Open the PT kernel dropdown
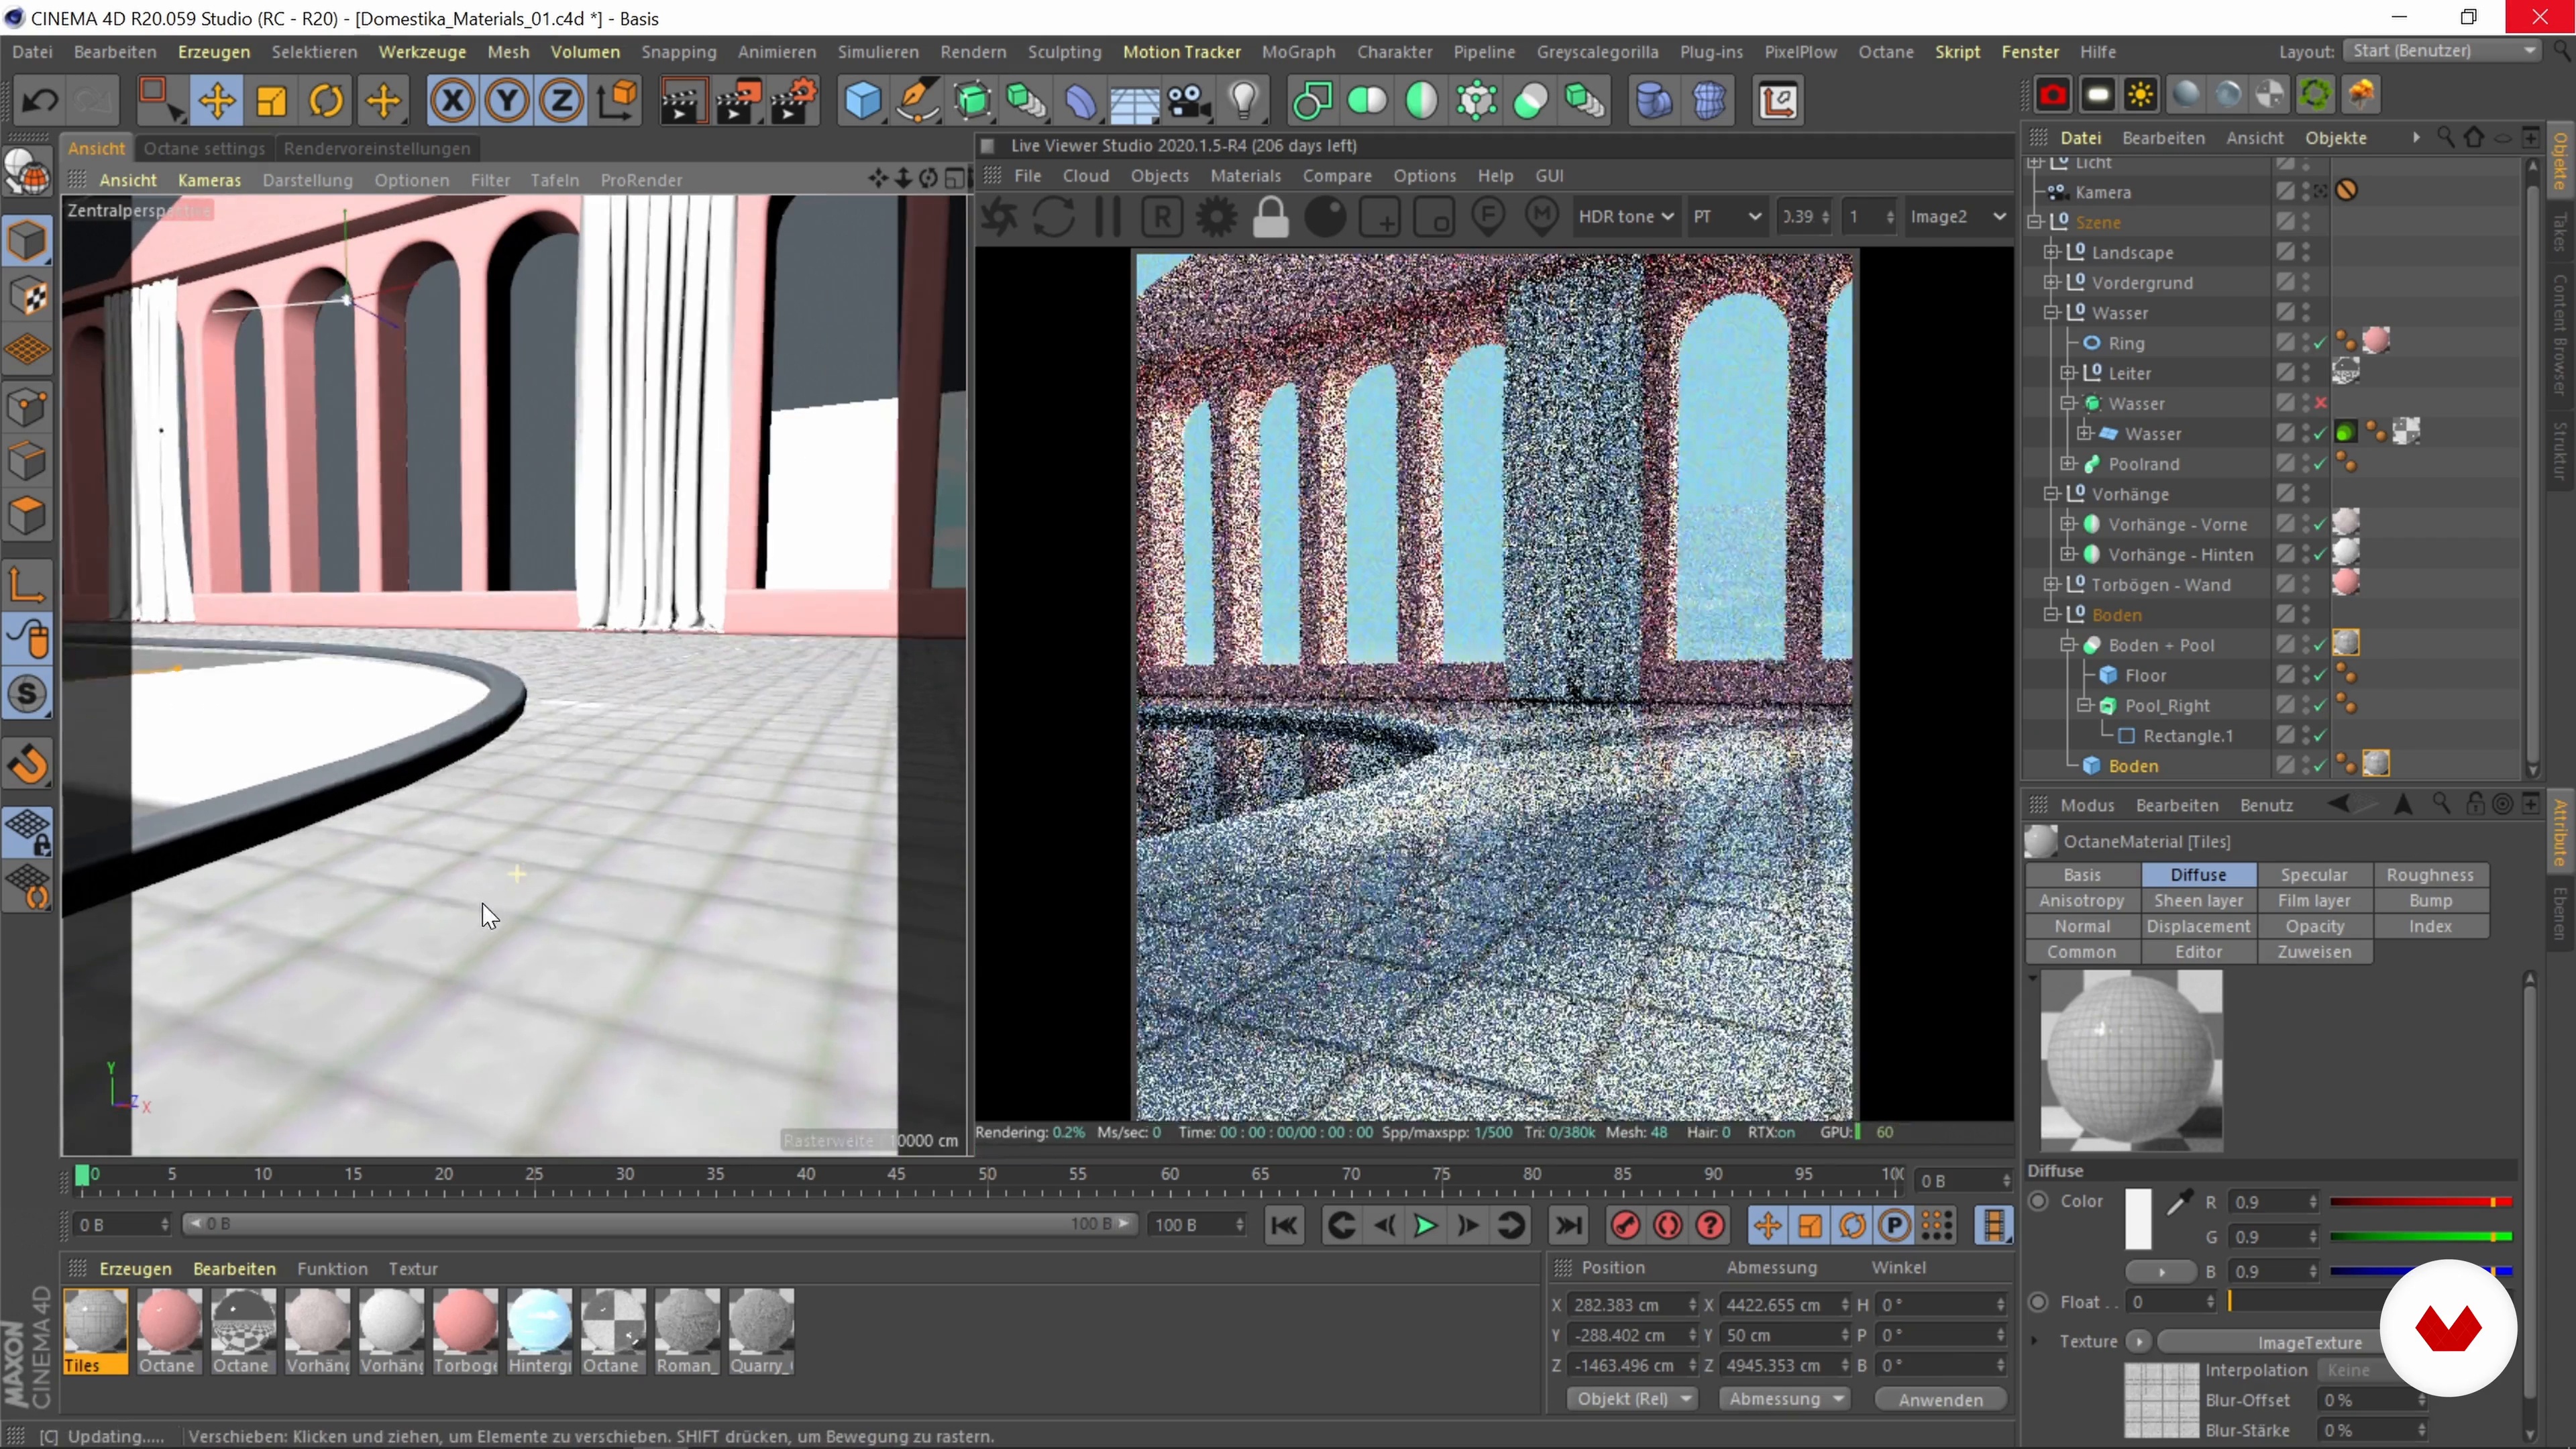 pyautogui.click(x=1726, y=217)
